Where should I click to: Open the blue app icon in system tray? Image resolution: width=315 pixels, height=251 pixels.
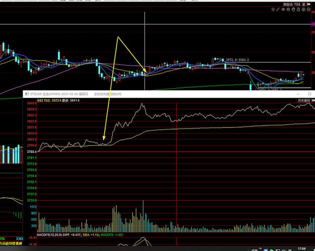[x=266, y=250]
